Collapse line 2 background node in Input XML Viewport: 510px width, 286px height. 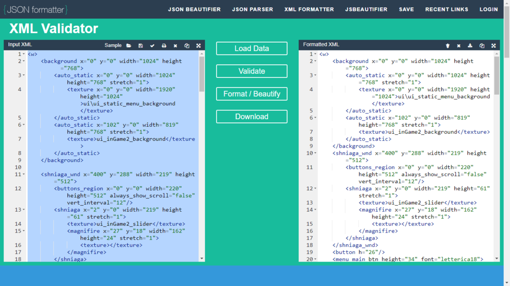[x=23, y=61]
